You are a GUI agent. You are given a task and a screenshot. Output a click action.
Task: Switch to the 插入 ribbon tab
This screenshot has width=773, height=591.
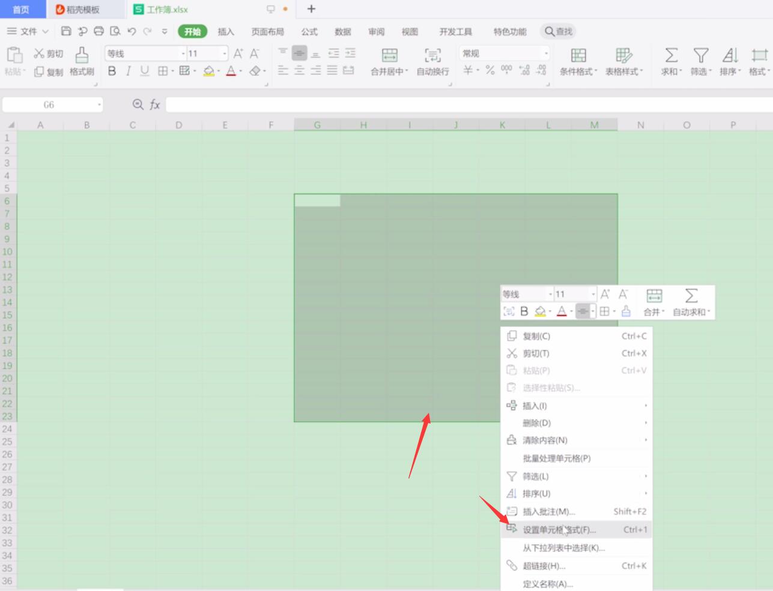point(226,32)
